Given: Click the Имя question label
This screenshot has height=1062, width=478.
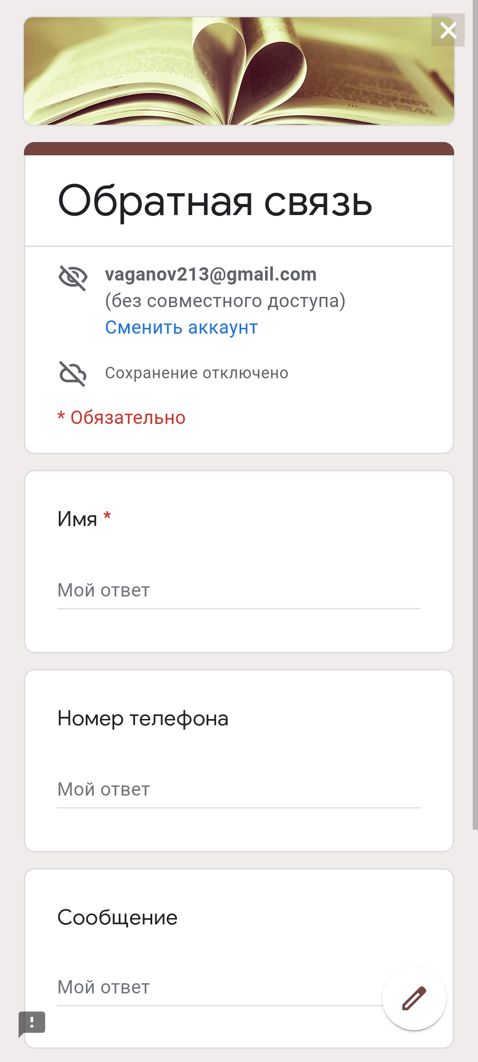Looking at the screenshot, I should (x=77, y=519).
